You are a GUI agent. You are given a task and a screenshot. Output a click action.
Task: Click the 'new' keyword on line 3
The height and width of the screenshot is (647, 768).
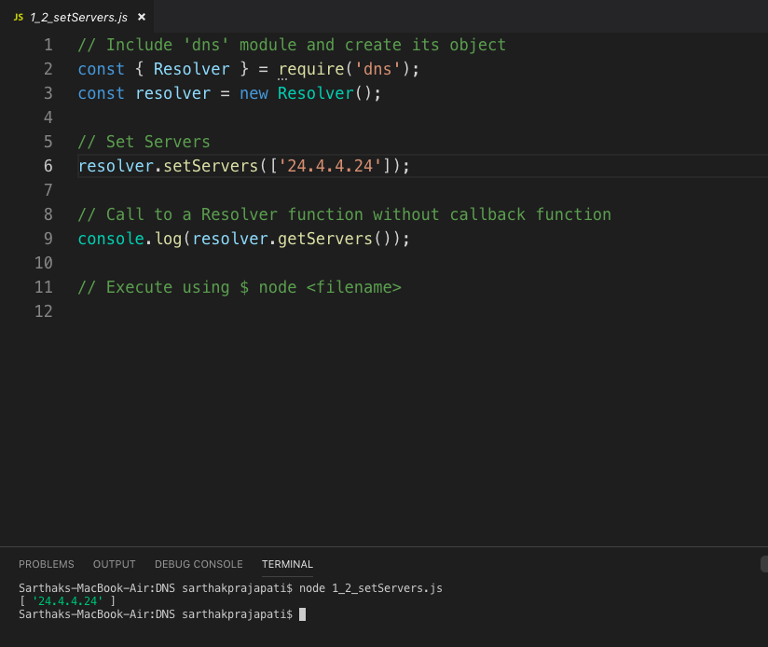[254, 93]
